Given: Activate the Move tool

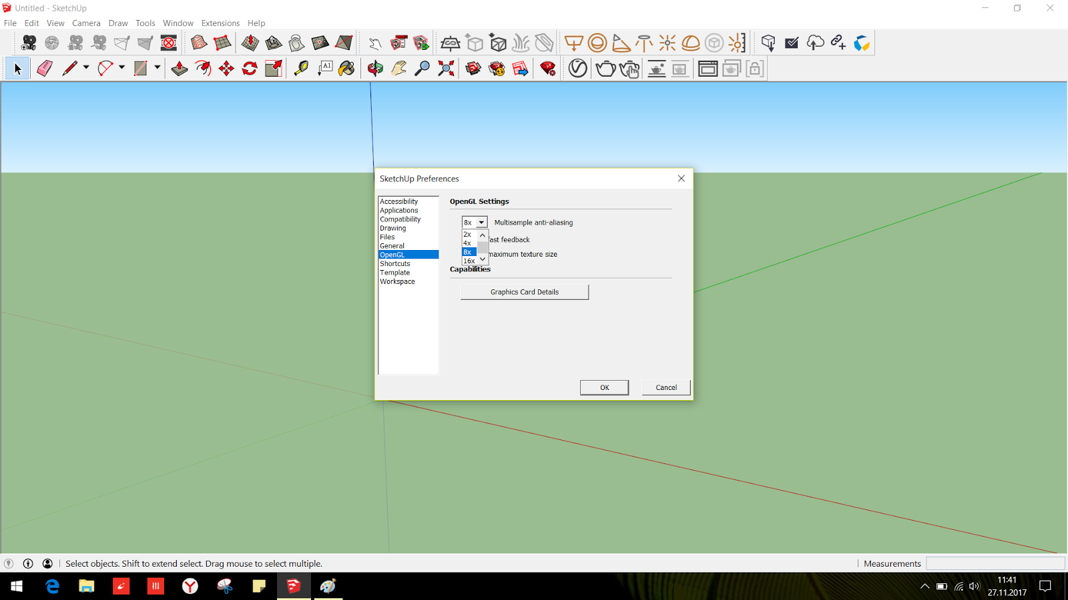Looking at the screenshot, I should (x=226, y=68).
